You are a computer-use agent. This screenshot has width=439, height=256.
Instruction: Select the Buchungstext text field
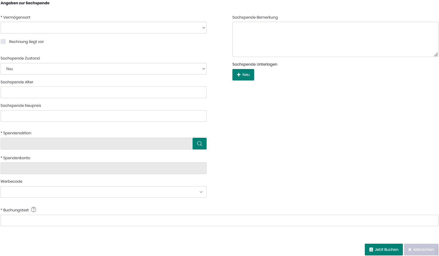[219, 220]
